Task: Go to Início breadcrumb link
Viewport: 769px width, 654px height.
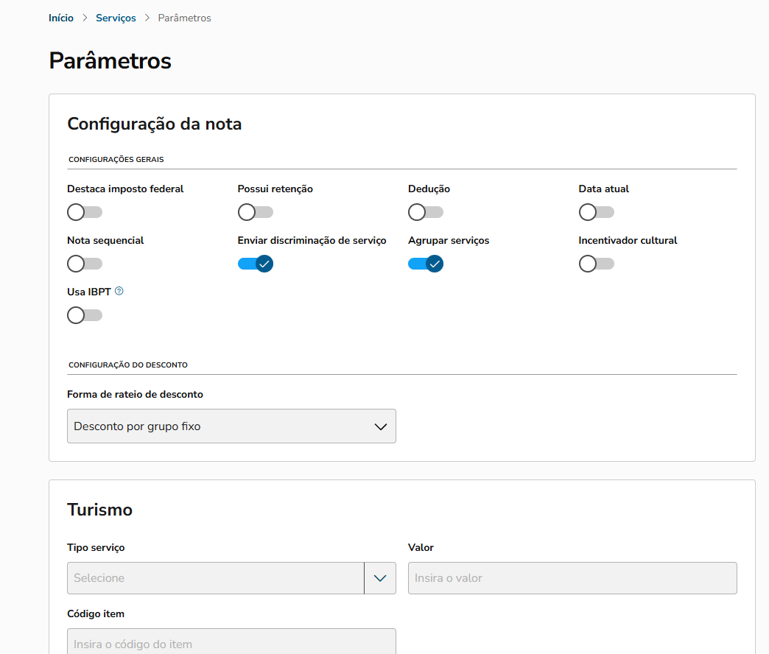Action: tap(61, 18)
